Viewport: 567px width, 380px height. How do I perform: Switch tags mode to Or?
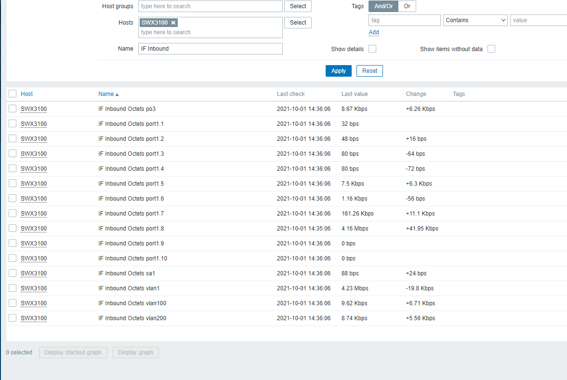tap(407, 6)
